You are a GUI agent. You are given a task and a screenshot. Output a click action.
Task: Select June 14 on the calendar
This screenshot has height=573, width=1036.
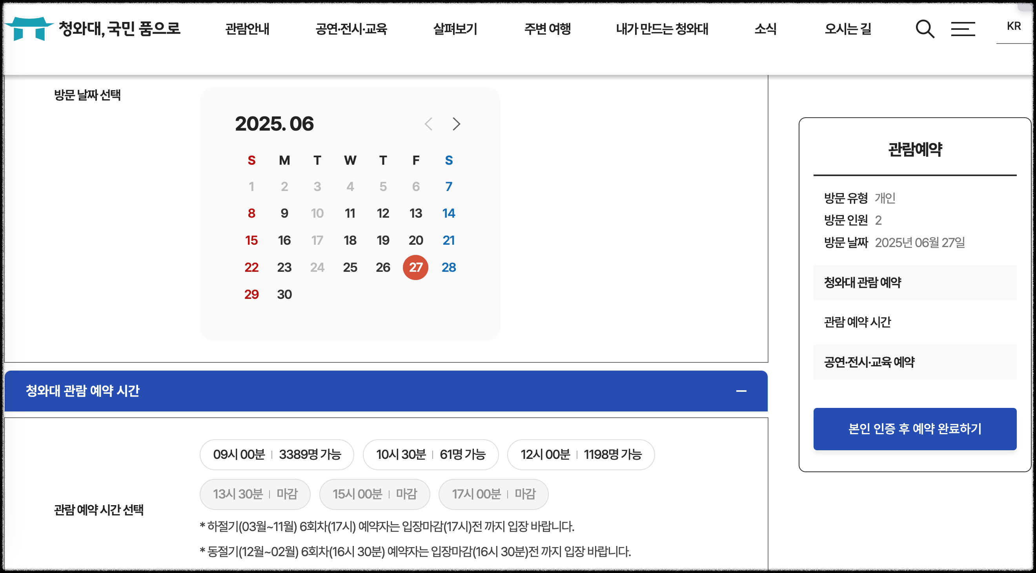click(x=449, y=213)
